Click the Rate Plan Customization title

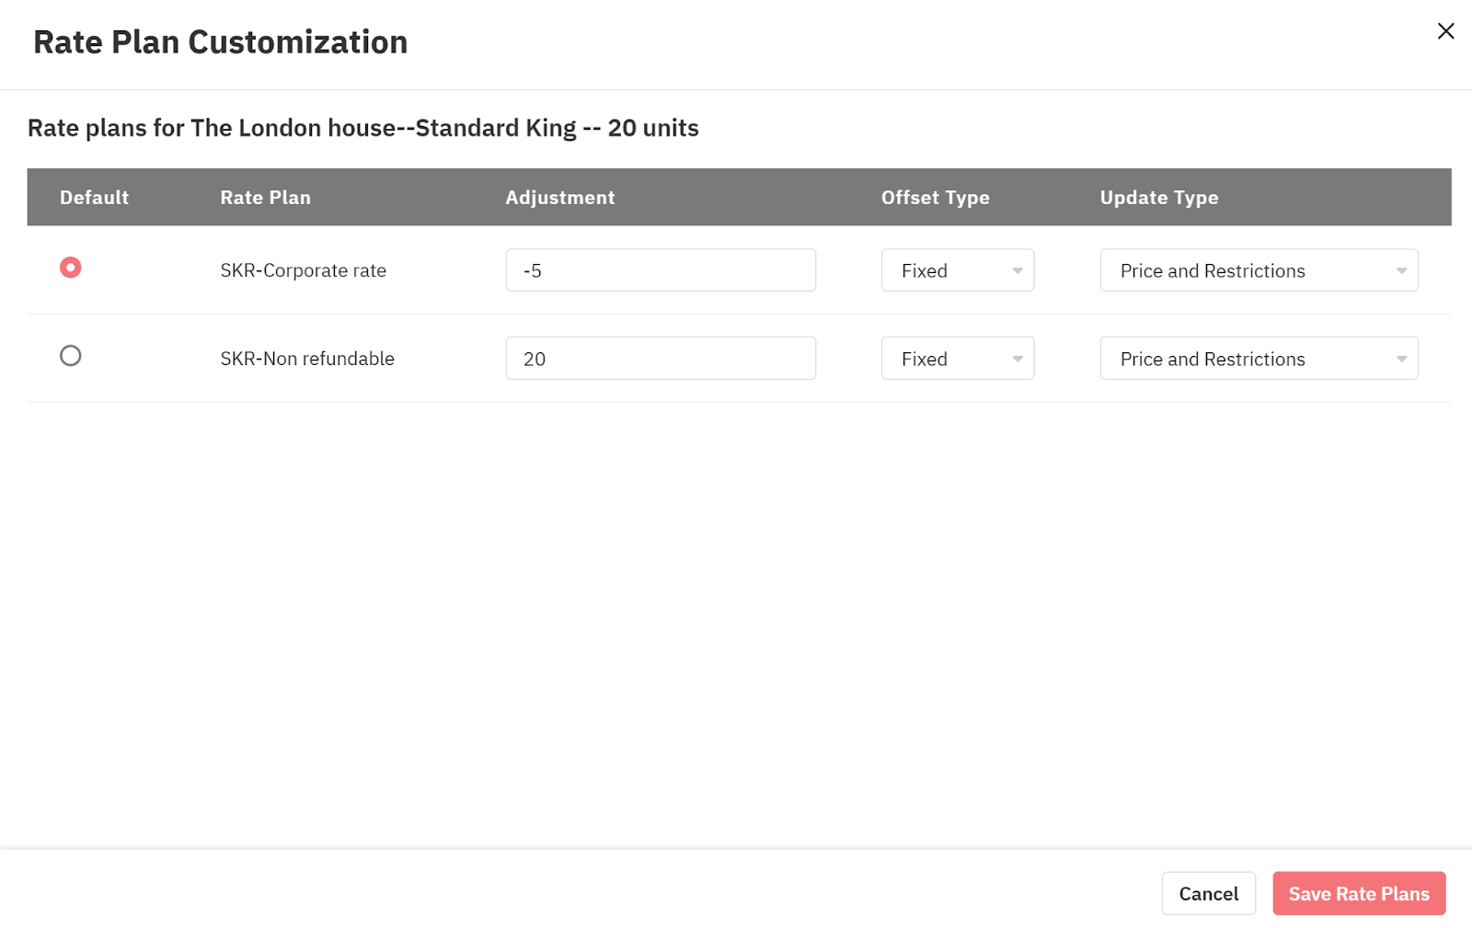(x=220, y=42)
